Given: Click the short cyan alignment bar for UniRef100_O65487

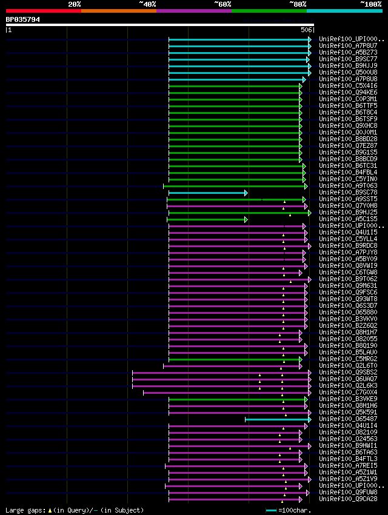Looking at the screenshot, I should click(278, 419).
